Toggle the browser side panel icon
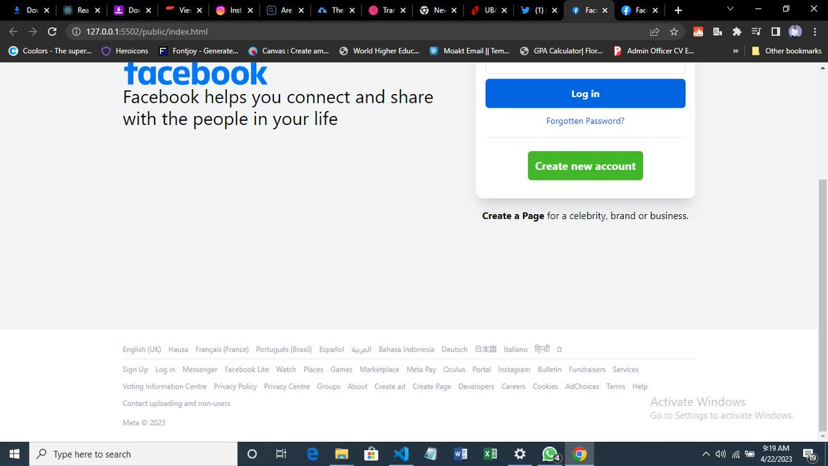 tap(776, 32)
